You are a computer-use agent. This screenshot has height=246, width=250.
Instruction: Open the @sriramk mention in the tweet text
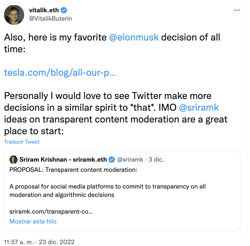click(199, 108)
